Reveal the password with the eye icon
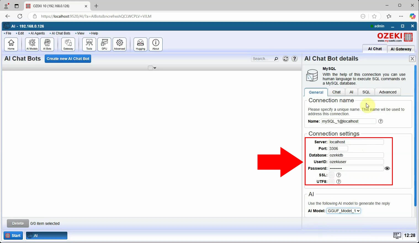The image size is (419, 243). (387, 168)
